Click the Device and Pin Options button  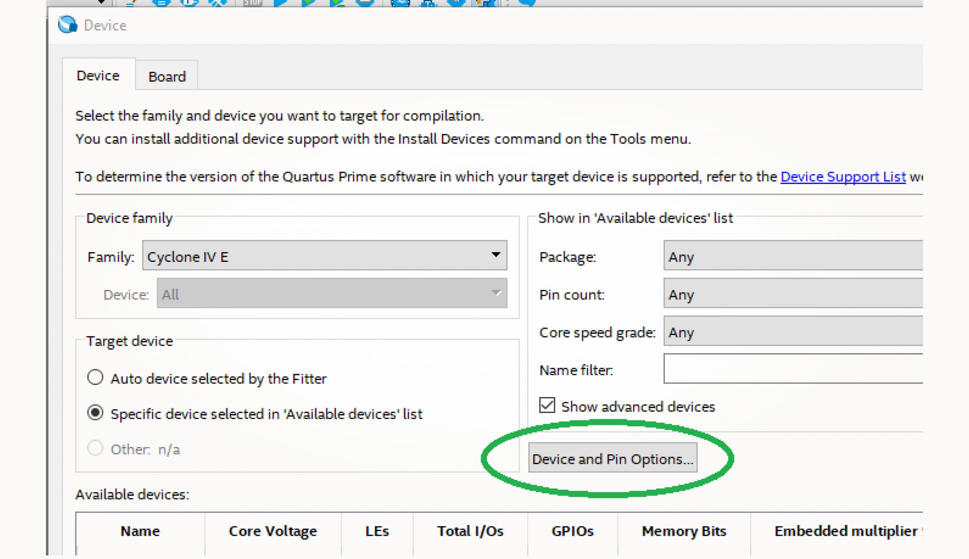(613, 458)
